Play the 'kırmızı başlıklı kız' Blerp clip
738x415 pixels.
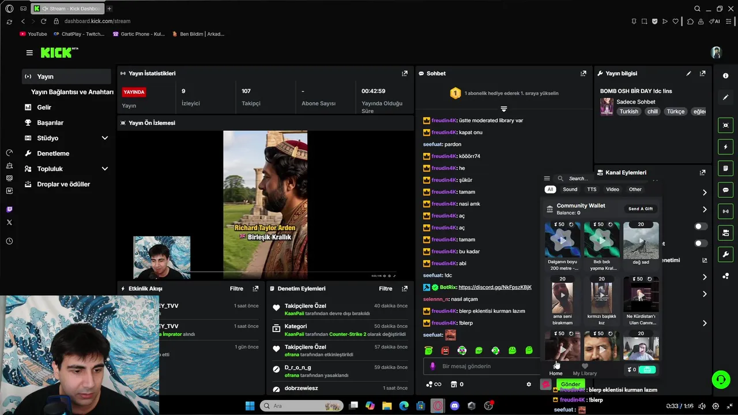(x=601, y=295)
